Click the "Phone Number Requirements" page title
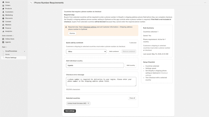This screenshot has height=117, width=209. 49,3
